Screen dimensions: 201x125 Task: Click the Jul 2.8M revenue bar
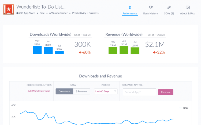(135, 50)
